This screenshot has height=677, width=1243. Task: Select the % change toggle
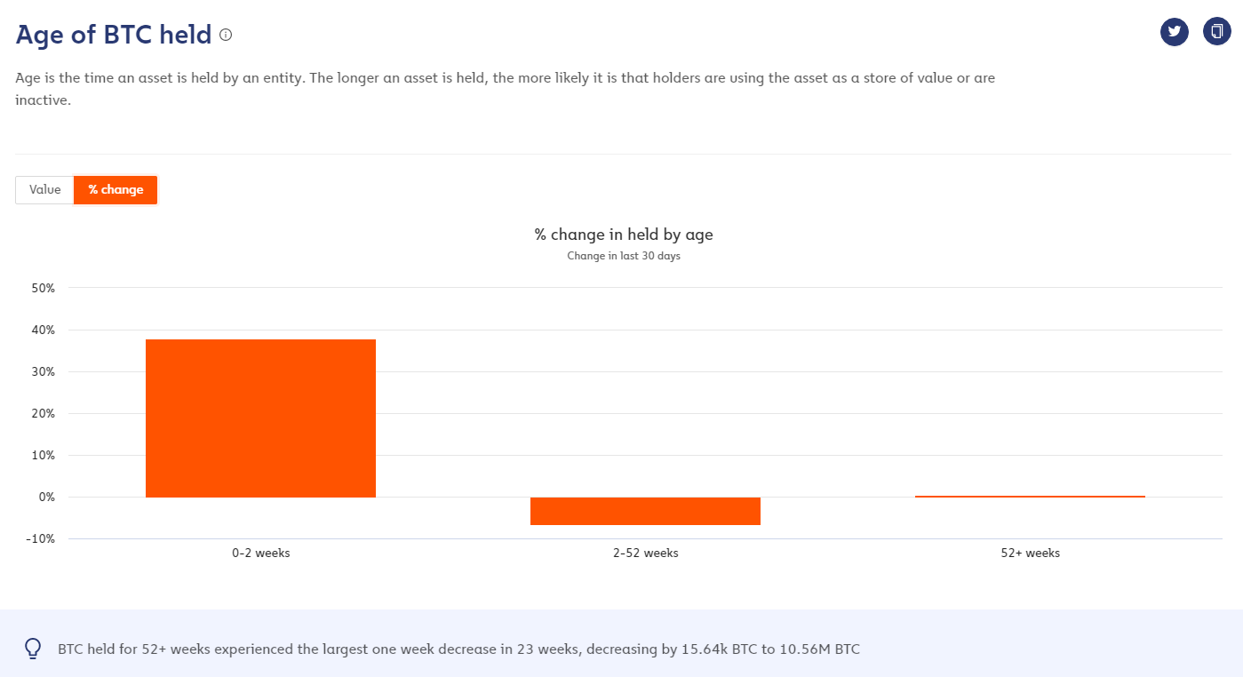pyautogui.click(x=116, y=190)
